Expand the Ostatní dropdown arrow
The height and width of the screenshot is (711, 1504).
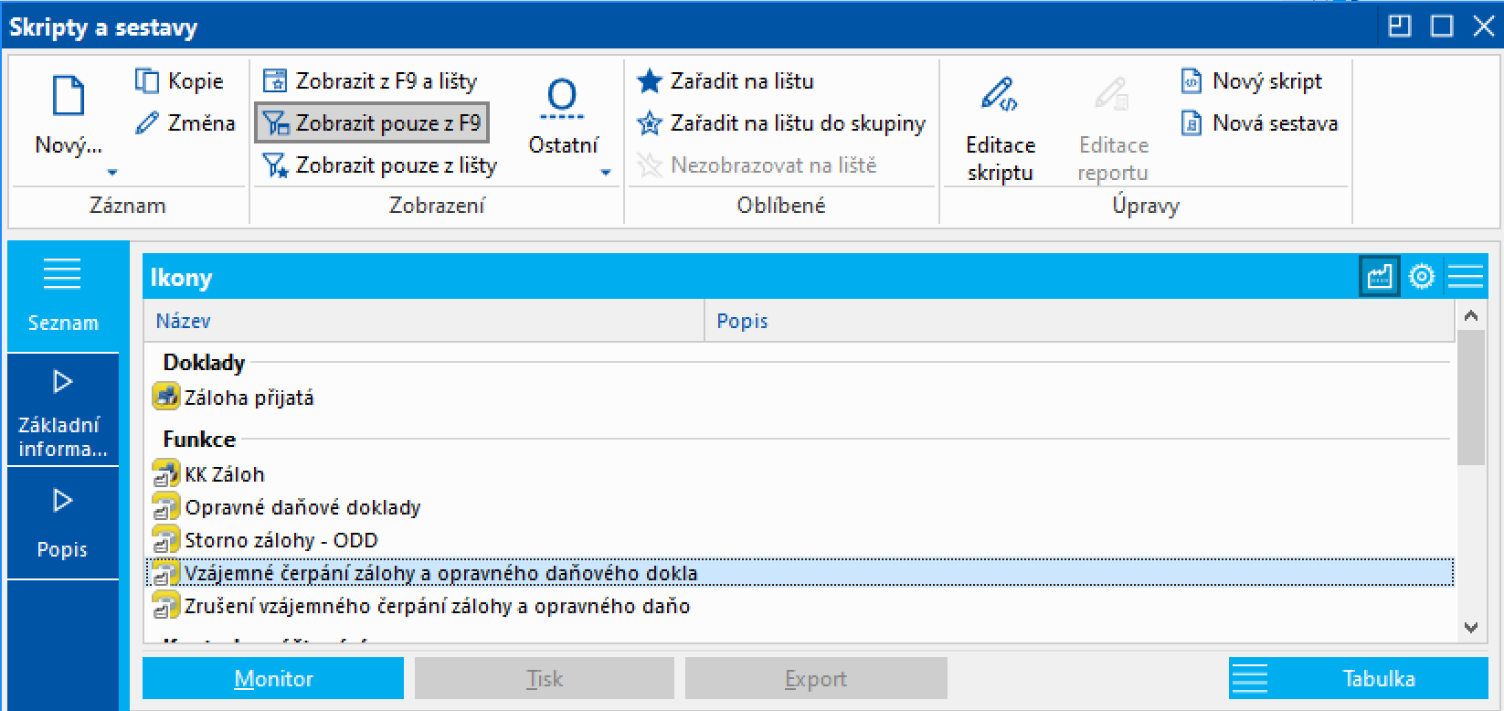click(605, 173)
